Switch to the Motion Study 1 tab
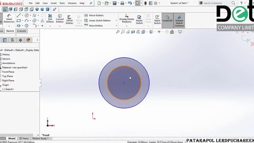Viewport: 254px width, 143px height. (40, 139)
